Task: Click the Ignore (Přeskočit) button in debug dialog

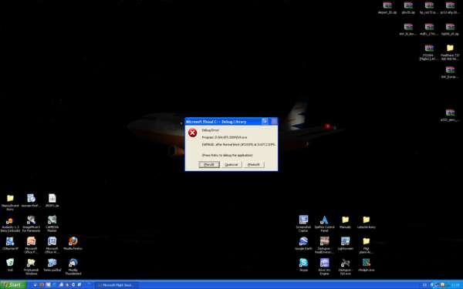Action: tap(254, 165)
